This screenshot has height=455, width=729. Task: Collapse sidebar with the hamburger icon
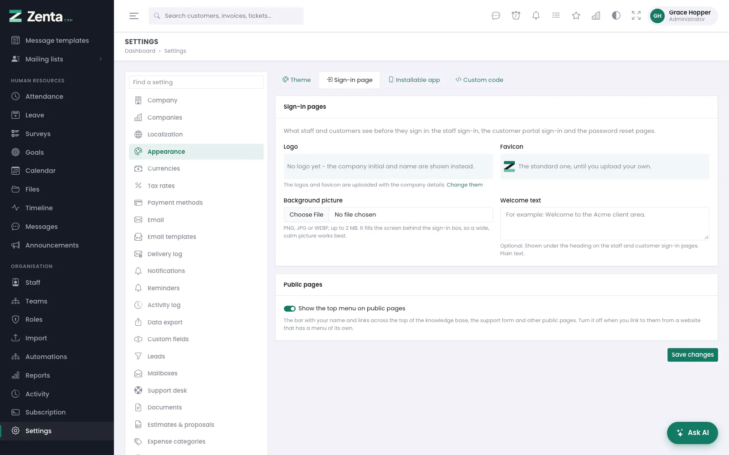click(134, 16)
